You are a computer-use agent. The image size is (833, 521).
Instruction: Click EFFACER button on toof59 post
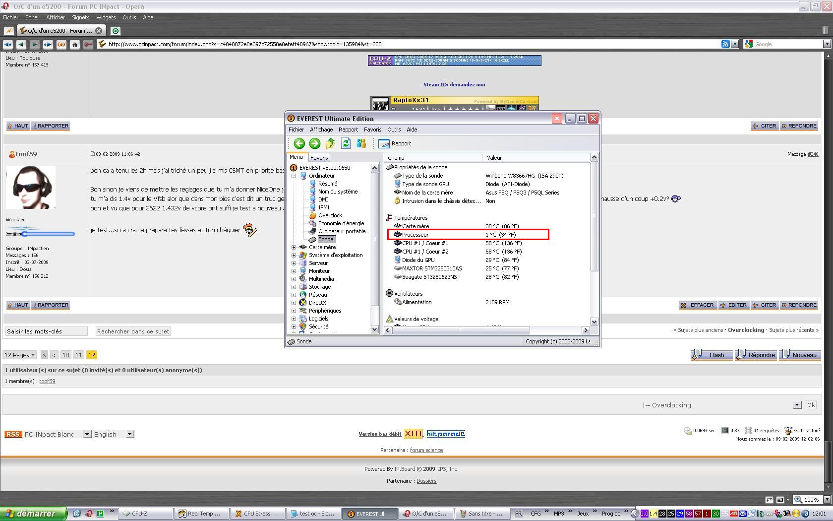pyautogui.click(x=697, y=305)
